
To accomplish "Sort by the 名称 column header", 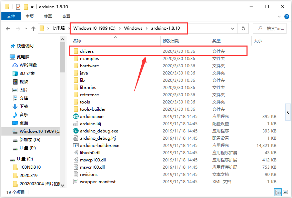I will (77, 41).
